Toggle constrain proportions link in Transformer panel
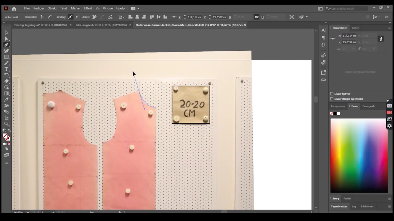 [381, 39]
